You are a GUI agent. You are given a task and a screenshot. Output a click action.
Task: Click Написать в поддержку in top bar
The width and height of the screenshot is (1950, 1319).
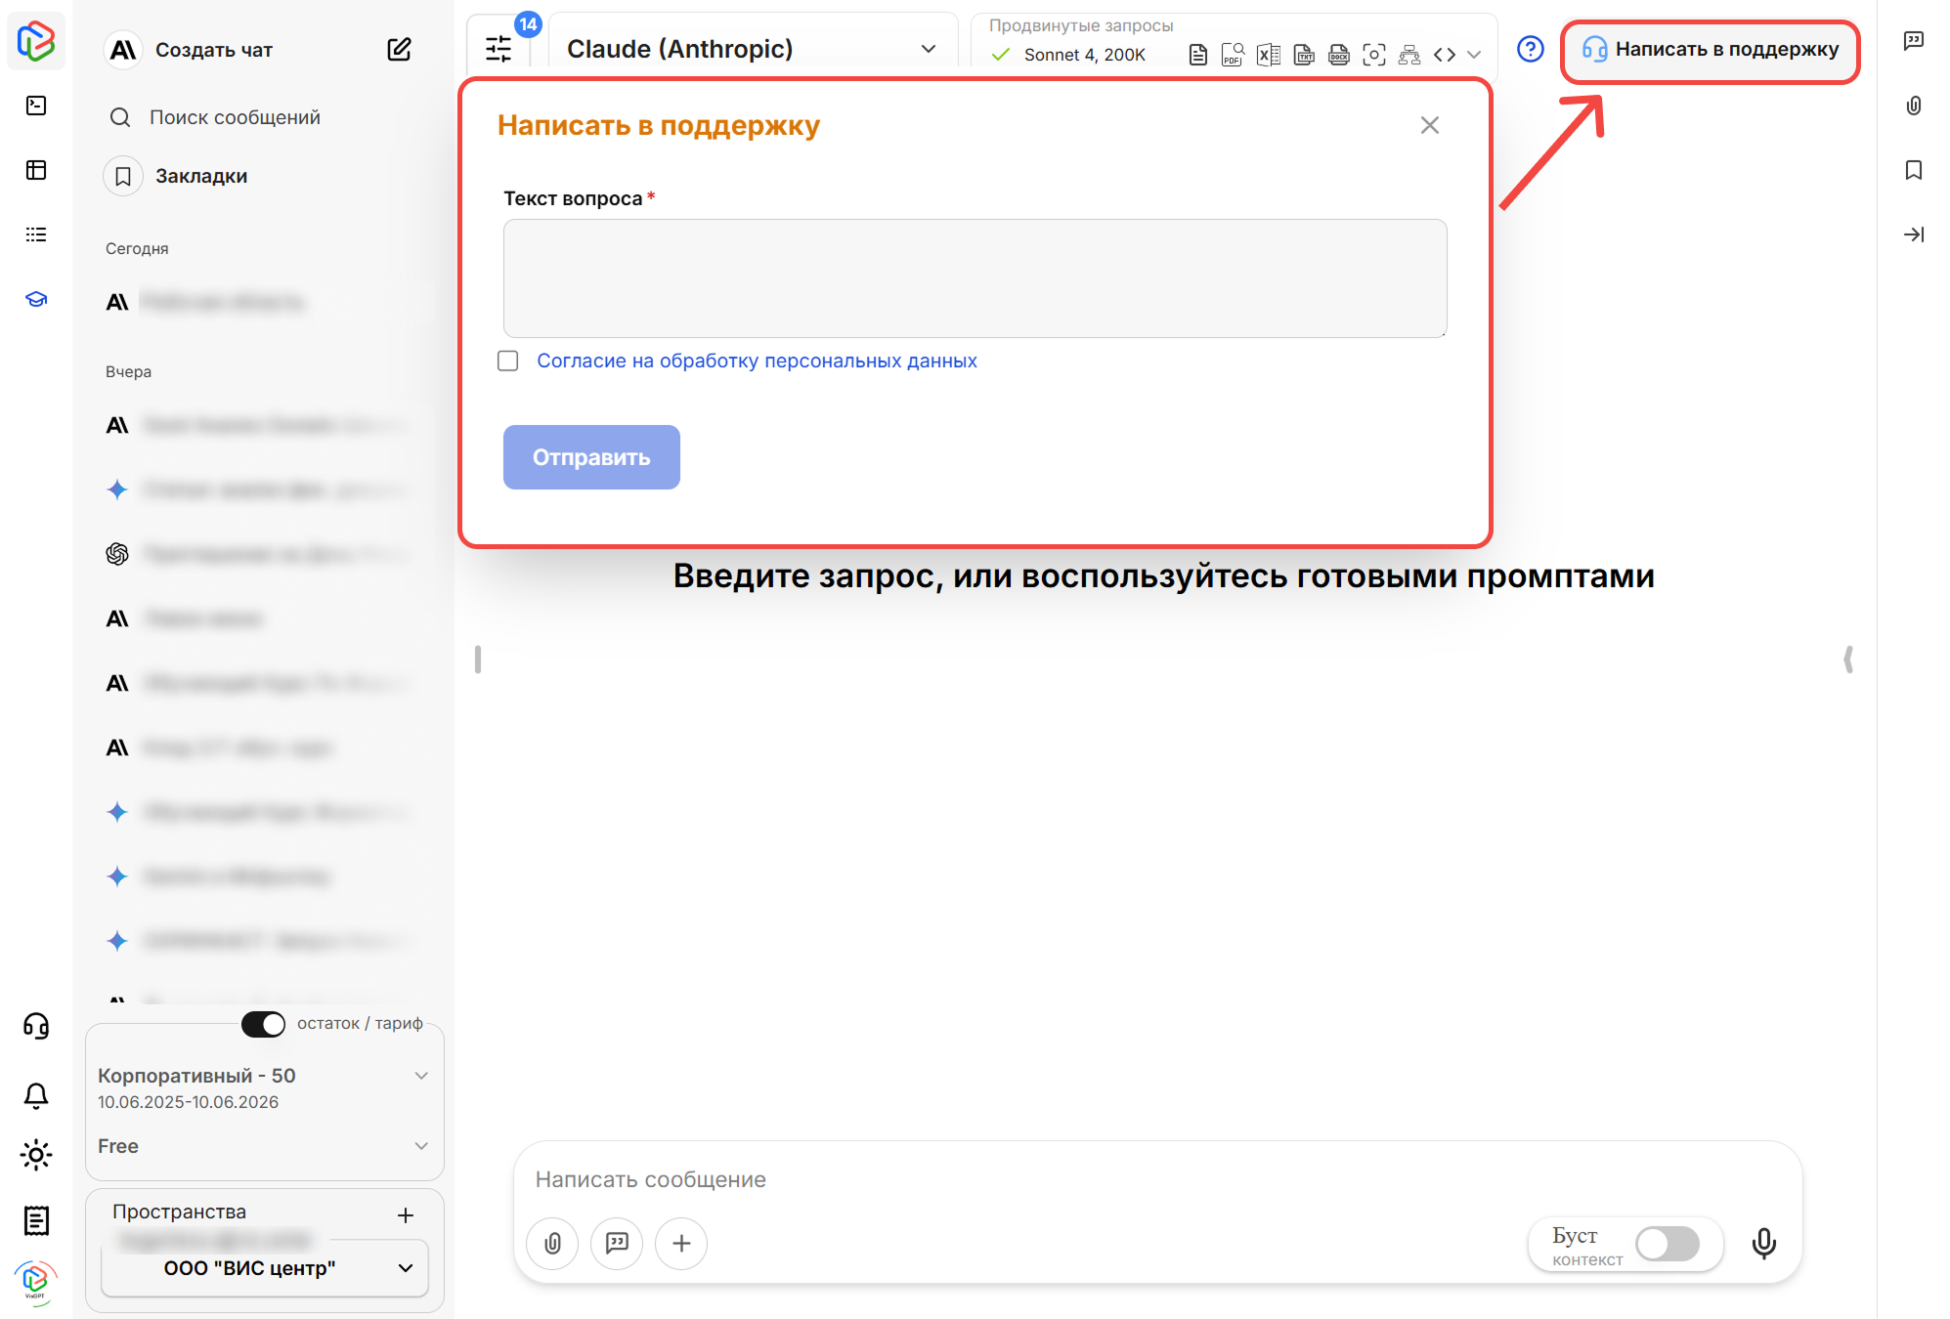(1711, 49)
